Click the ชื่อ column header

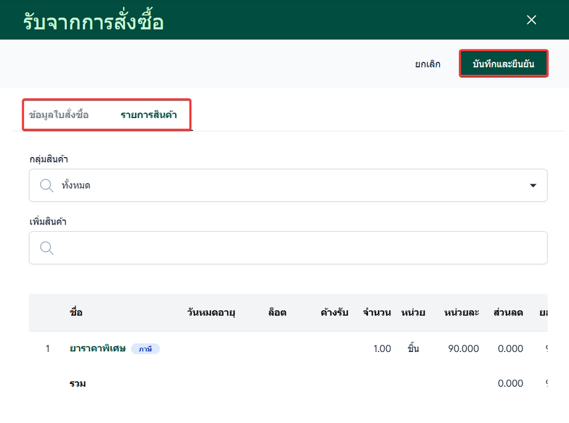pos(76,312)
